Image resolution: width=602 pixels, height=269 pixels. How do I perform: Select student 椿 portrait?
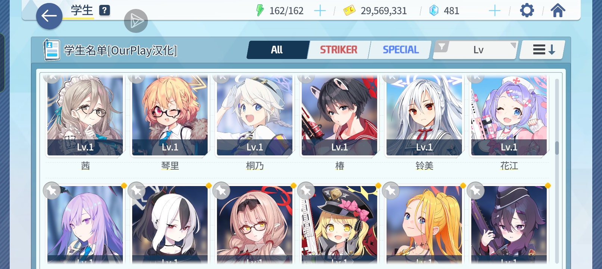(339, 115)
